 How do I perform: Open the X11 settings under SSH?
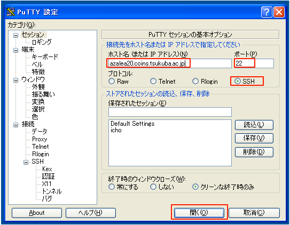tap(46, 183)
